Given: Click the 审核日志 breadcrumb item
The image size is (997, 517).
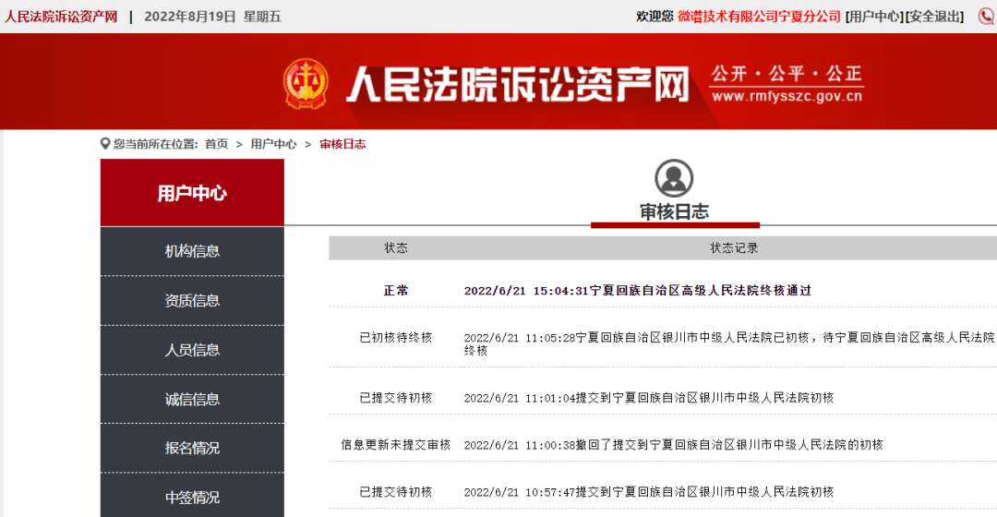Looking at the screenshot, I should (x=342, y=144).
